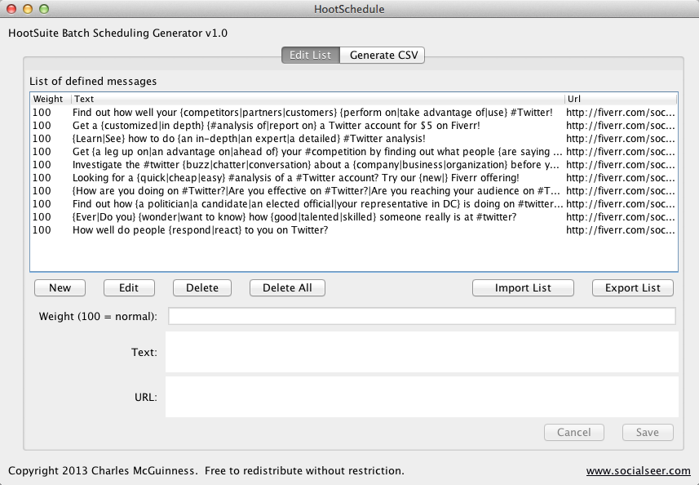
Task: Select row 'Investigate the #twitter {buzz'
Action: pyautogui.click(x=353, y=165)
